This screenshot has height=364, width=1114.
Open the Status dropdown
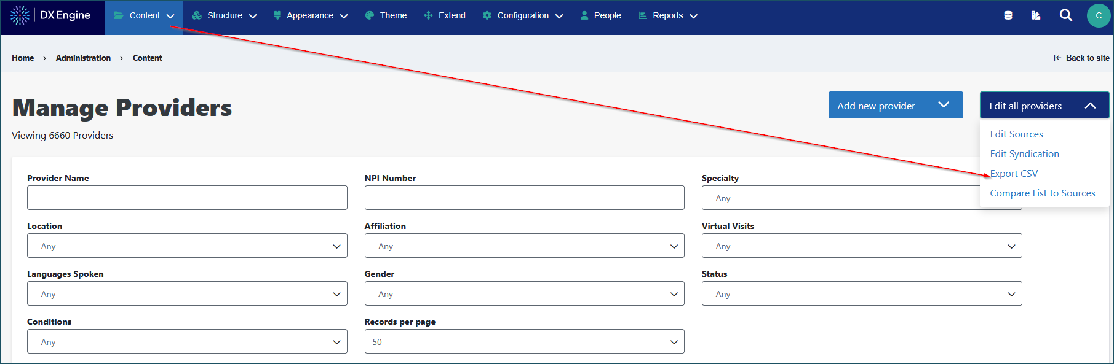tap(862, 293)
